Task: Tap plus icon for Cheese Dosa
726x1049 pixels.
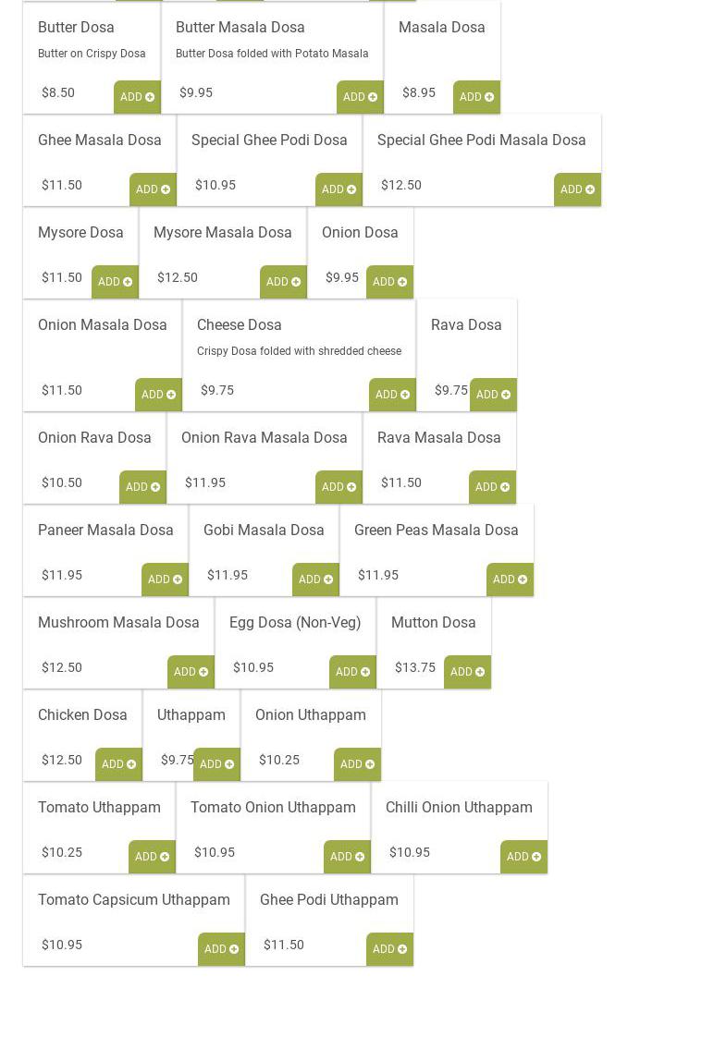Action: (x=405, y=395)
